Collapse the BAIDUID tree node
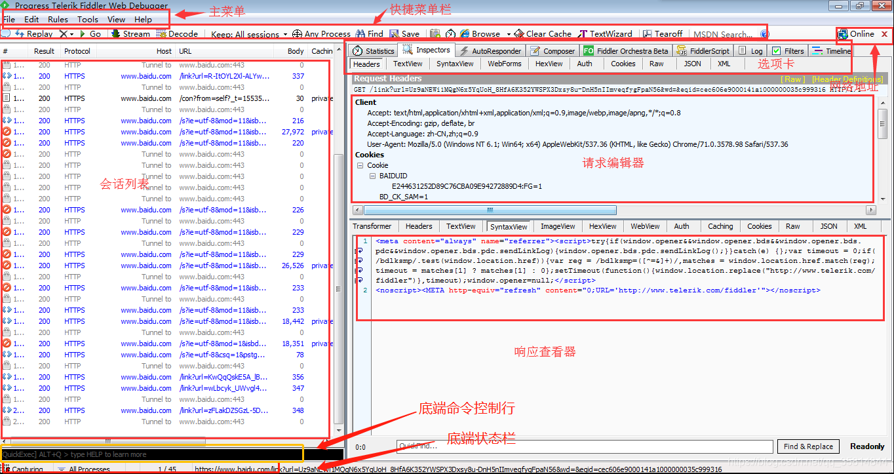The height and width of the screenshot is (474, 894). (x=372, y=176)
